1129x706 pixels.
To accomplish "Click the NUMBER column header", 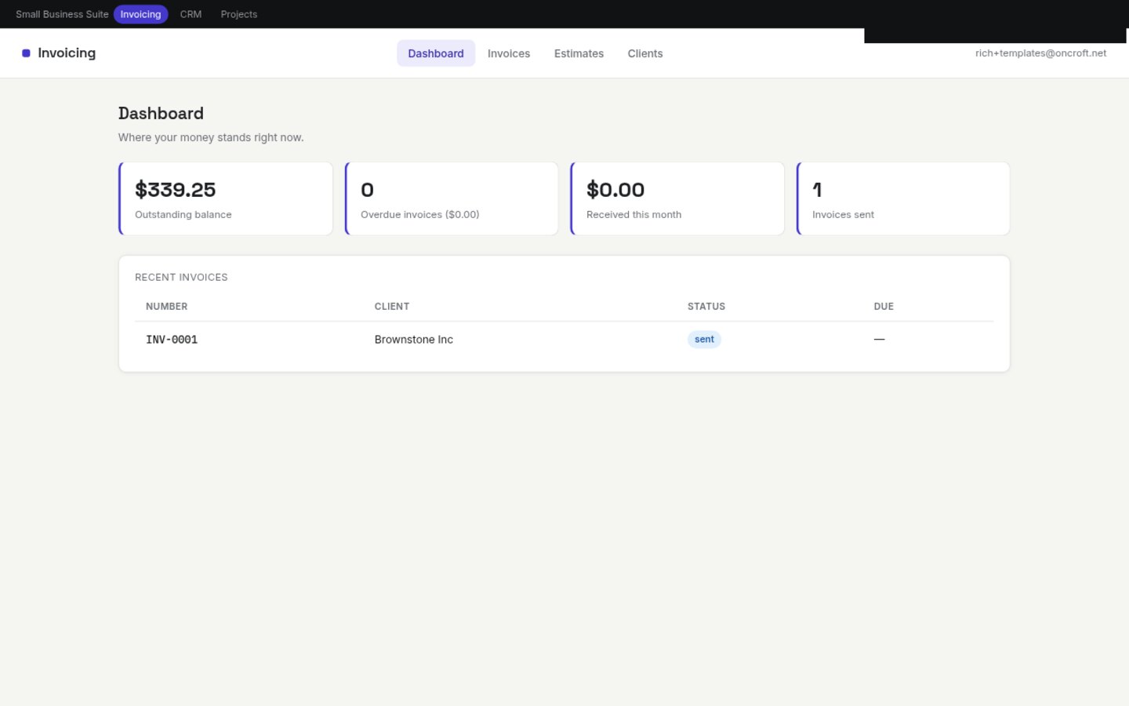I will 166,307.
